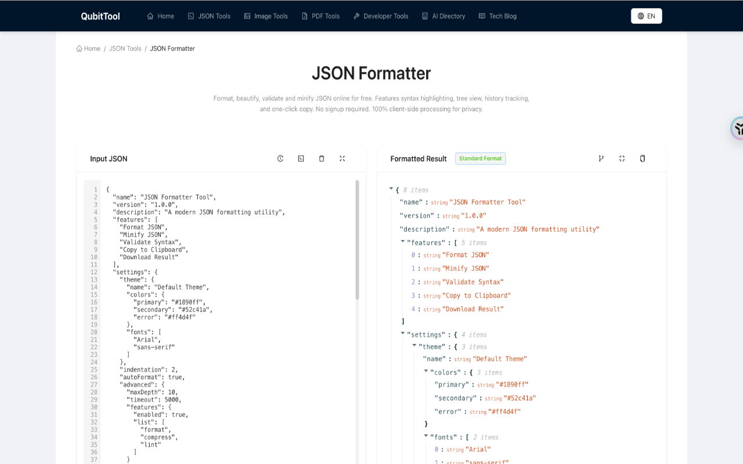Go to the Tech Blog page
Image resolution: width=743 pixels, height=464 pixels.
(497, 16)
